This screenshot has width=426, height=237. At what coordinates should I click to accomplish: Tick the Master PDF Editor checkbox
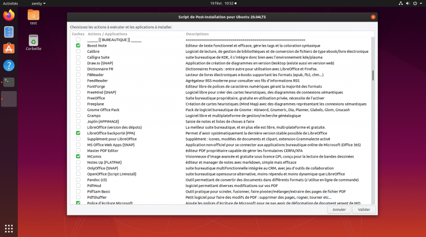[x=78, y=150]
